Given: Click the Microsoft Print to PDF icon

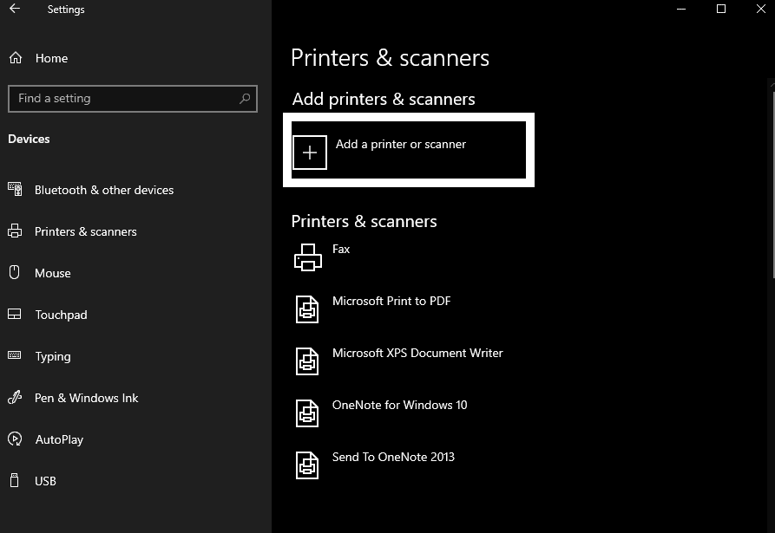Looking at the screenshot, I should tap(307, 309).
